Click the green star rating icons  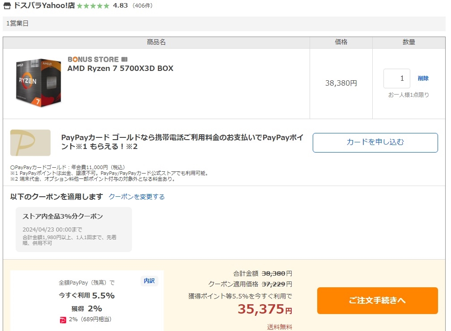coord(93,6)
